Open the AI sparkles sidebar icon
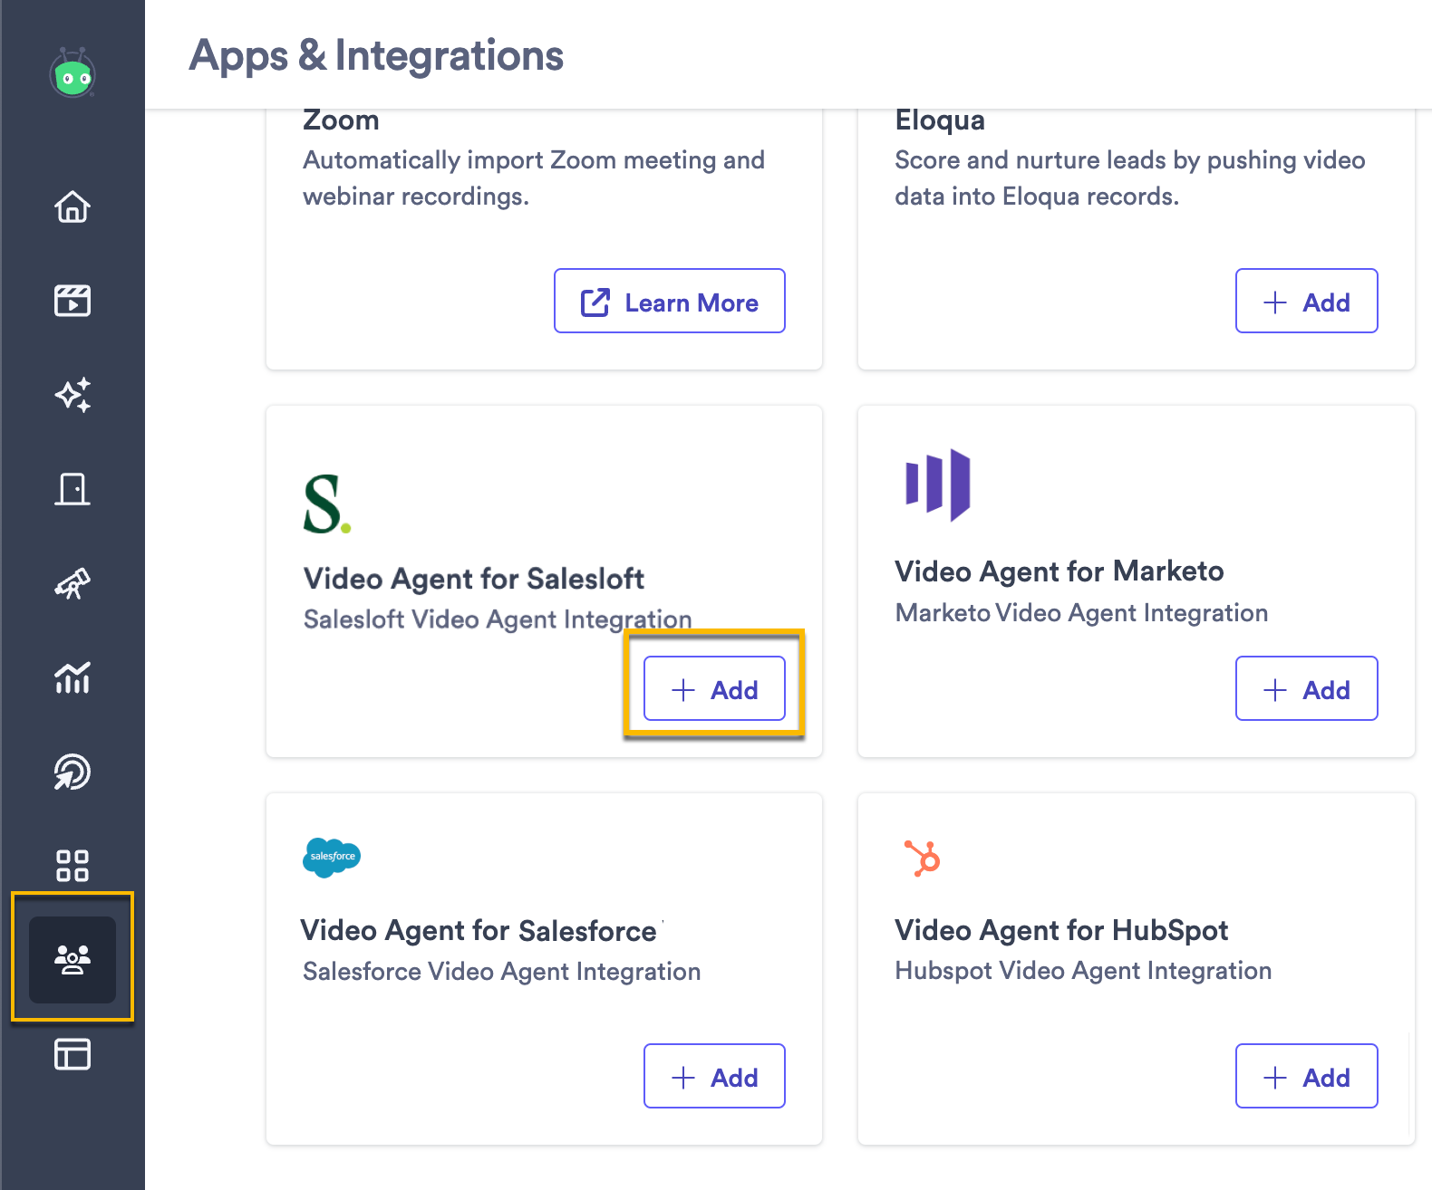1432x1190 pixels. 73,395
